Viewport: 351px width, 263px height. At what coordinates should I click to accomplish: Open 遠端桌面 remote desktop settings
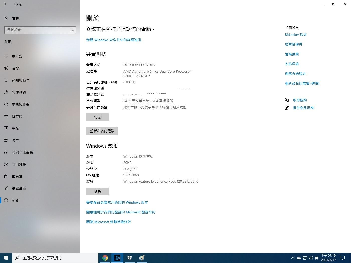pyautogui.click(x=19, y=188)
